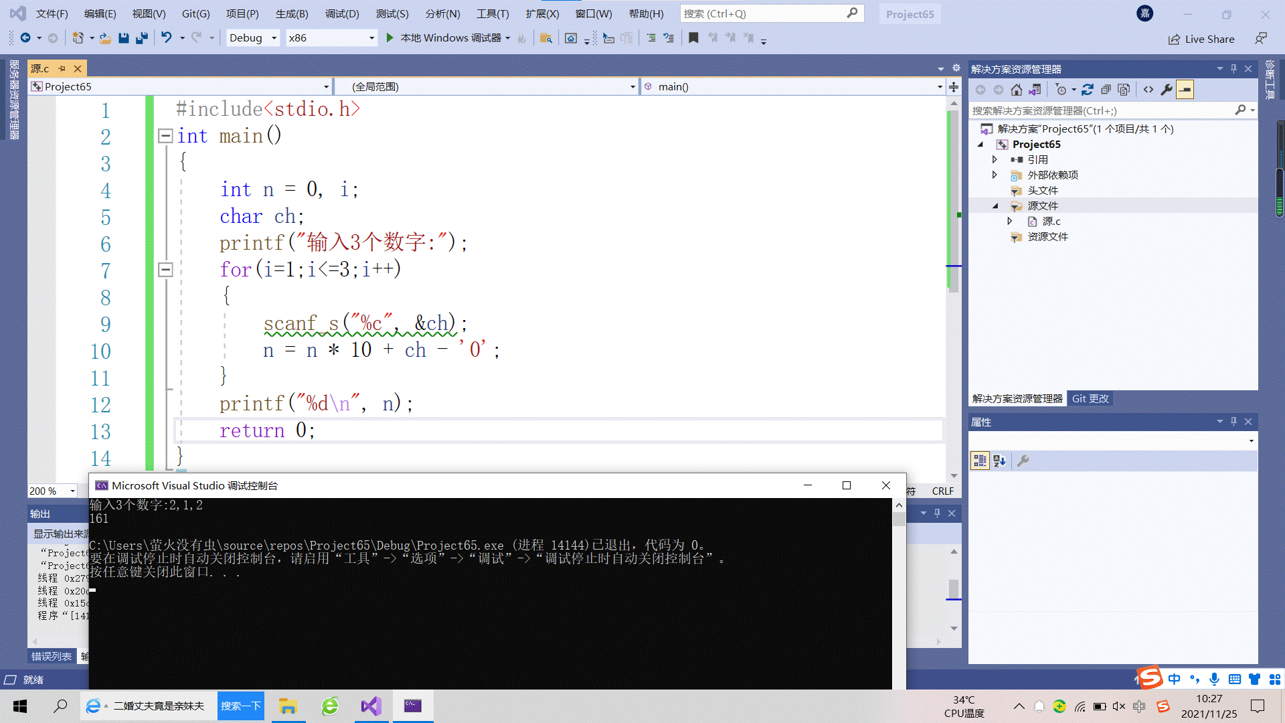Image resolution: width=1285 pixels, height=723 pixels.
Task: Sync with active document icon
Action: coord(1088,90)
